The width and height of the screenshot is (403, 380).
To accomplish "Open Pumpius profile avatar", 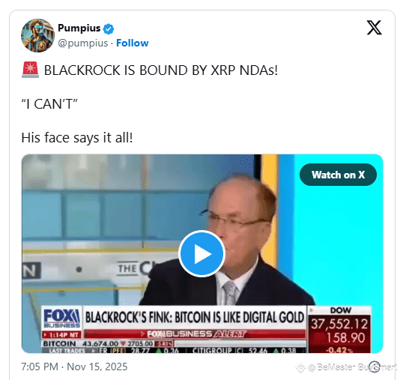I will (37, 35).
